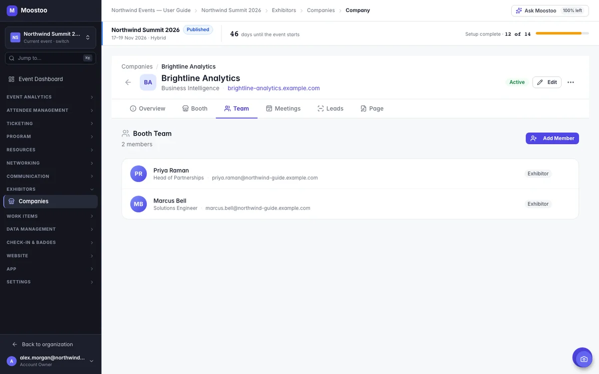Switch to the Booth tab
Screen dimensions: 599x374
pos(195,108)
